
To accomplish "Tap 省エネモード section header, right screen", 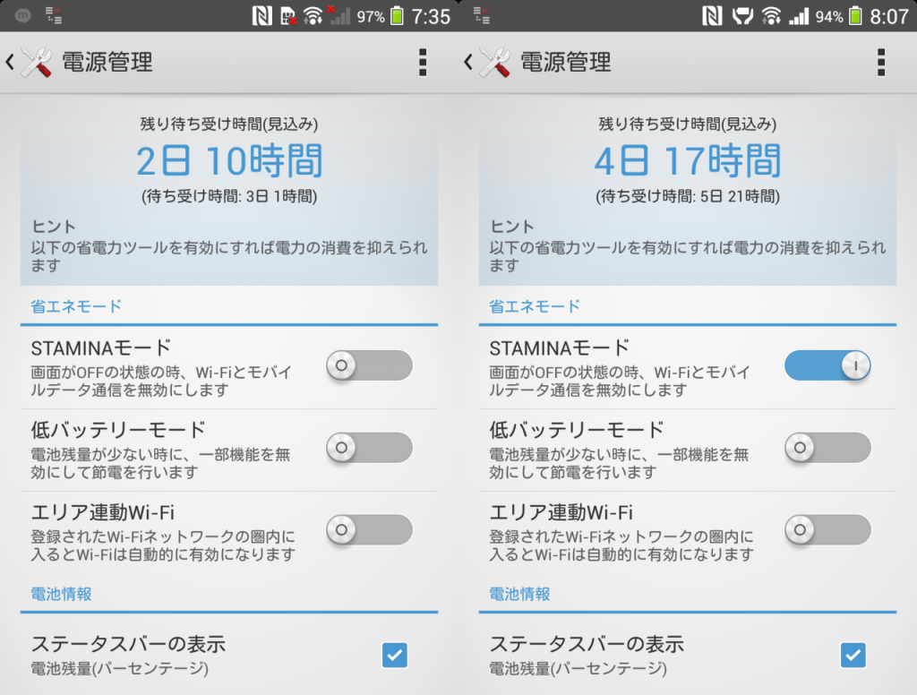I will [535, 306].
